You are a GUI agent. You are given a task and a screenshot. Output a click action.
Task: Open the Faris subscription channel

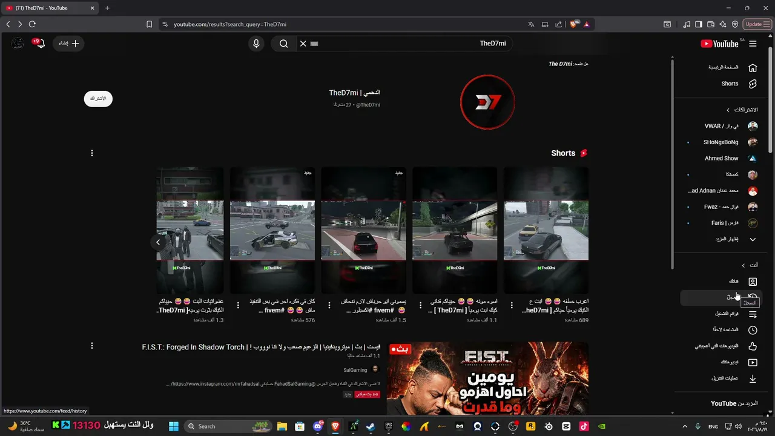(x=721, y=223)
